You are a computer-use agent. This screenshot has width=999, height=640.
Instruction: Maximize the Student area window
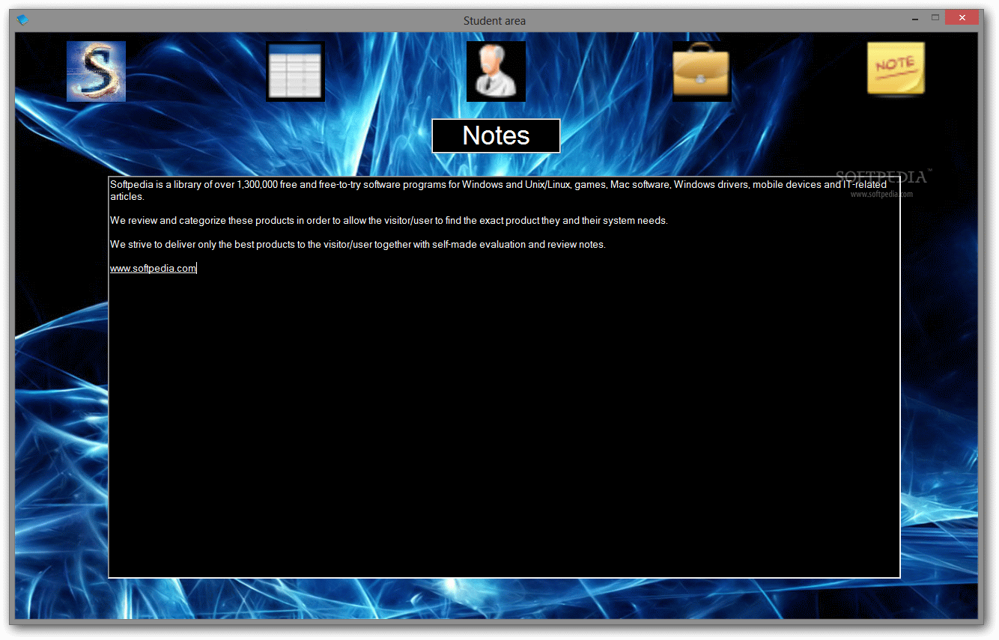pos(935,18)
